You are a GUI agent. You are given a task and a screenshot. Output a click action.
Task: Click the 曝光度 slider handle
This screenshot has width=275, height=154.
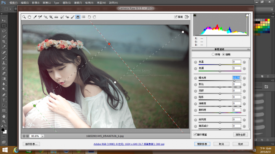point(234,81)
